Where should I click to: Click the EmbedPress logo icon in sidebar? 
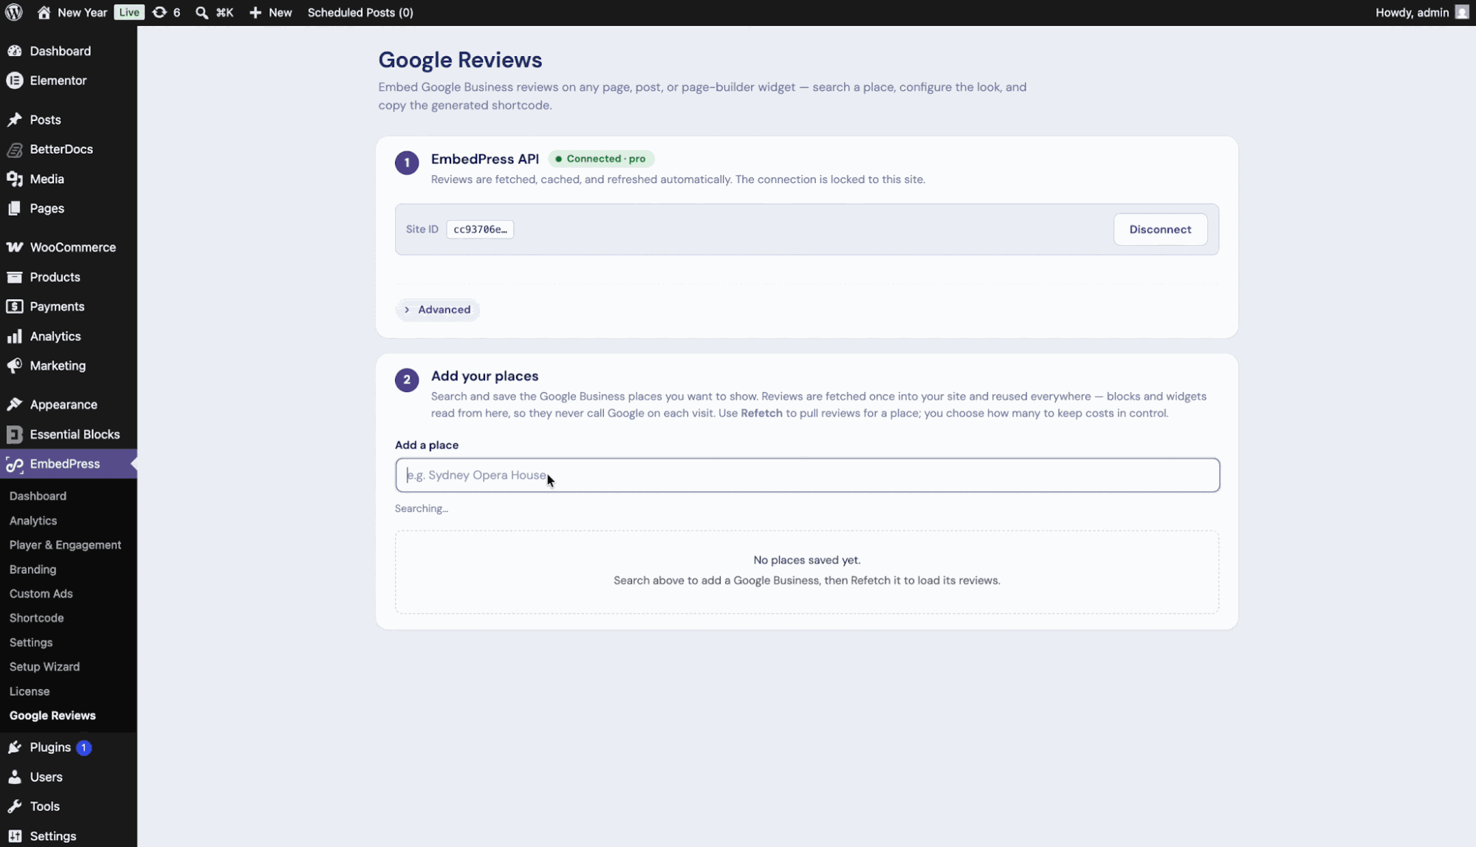point(15,464)
